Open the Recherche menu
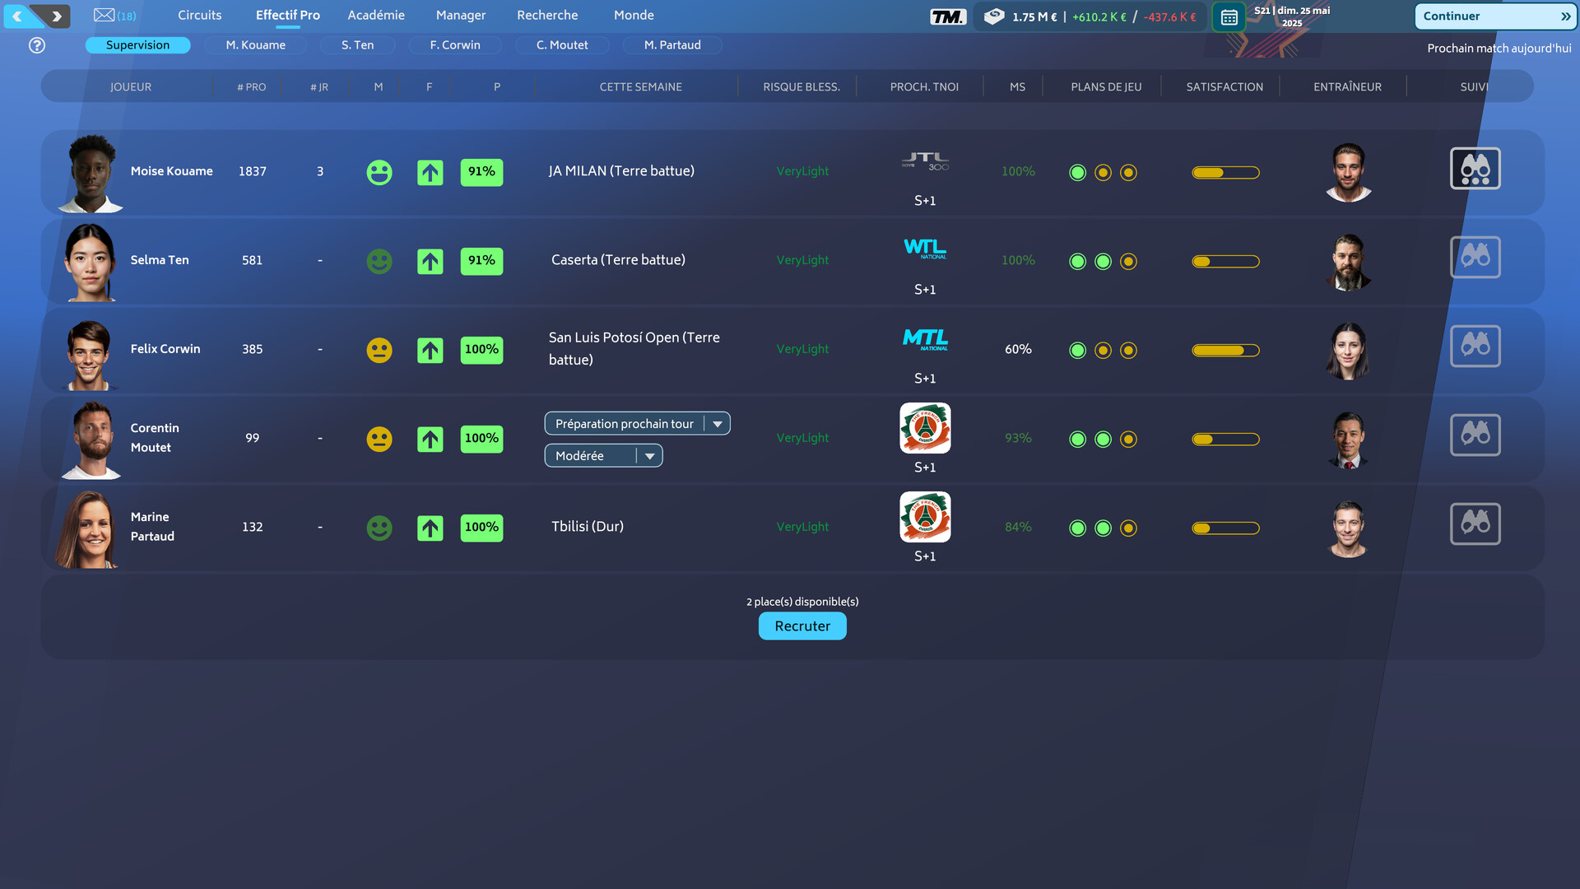The width and height of the screenshot is (1580, 889). point(547,16)
